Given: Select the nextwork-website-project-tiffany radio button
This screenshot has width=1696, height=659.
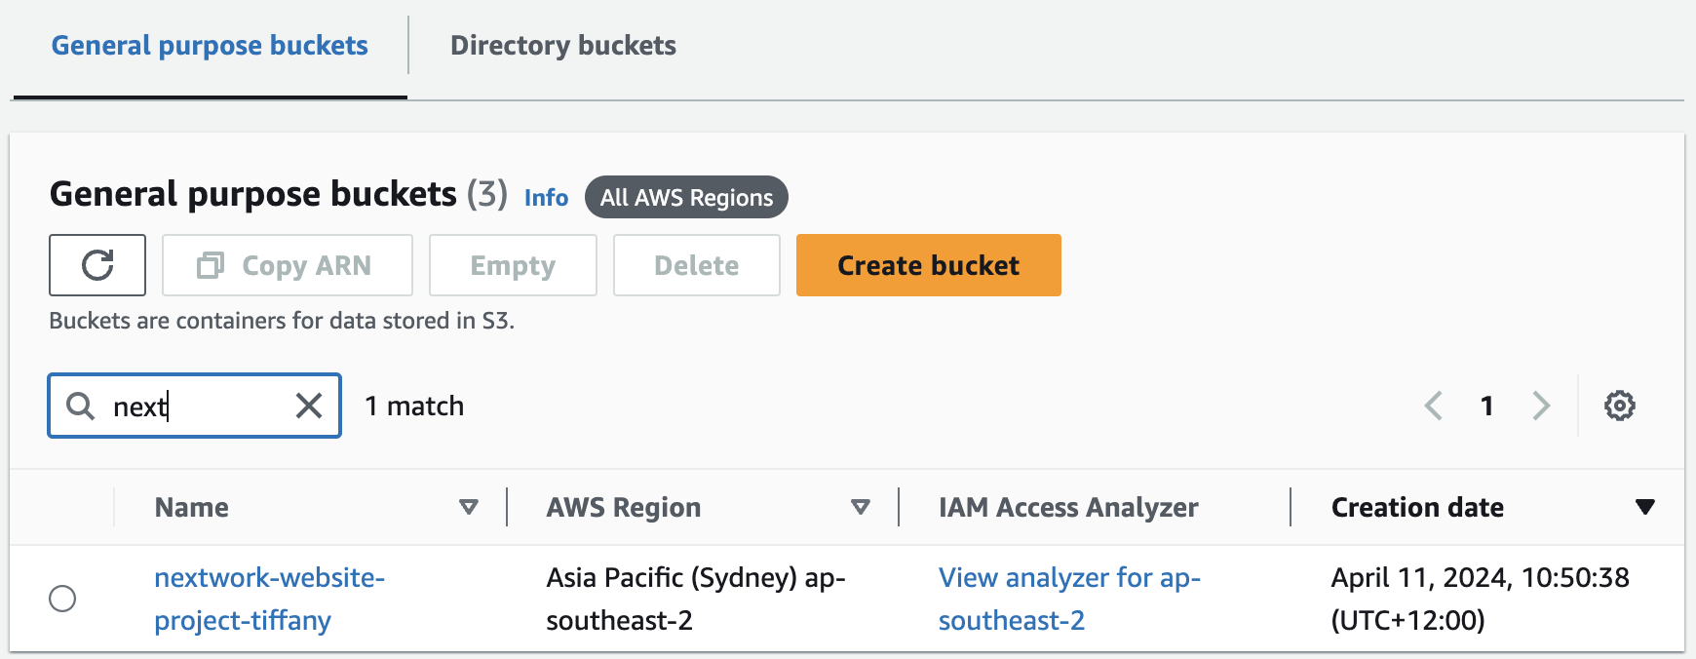Looking at the screenshot, I should point(62,599).
